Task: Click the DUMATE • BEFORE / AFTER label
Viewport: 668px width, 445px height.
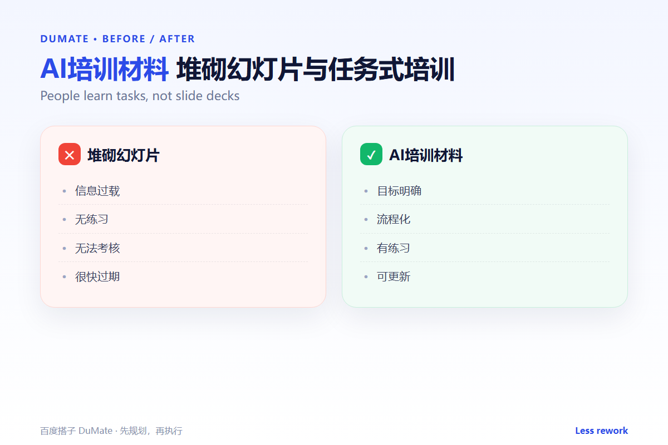Action: pyautogui.click(x=117, y=39)
